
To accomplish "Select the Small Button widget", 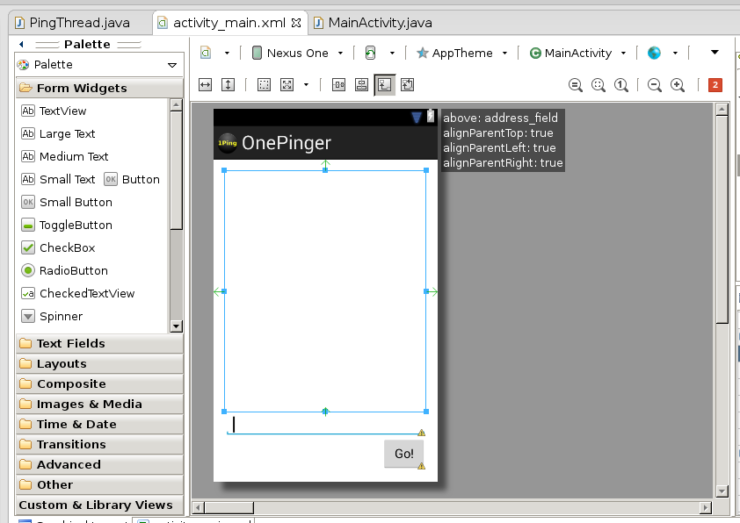I will [67, 202].
